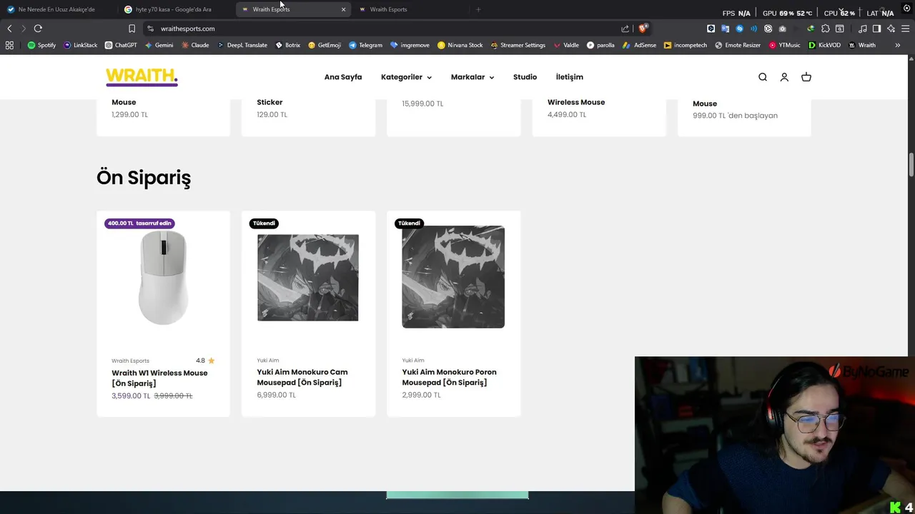Click the Ön Sipariş section heading
Image resolution: width=915 pixels, height=514 pixels.
(x=144, y=178)
